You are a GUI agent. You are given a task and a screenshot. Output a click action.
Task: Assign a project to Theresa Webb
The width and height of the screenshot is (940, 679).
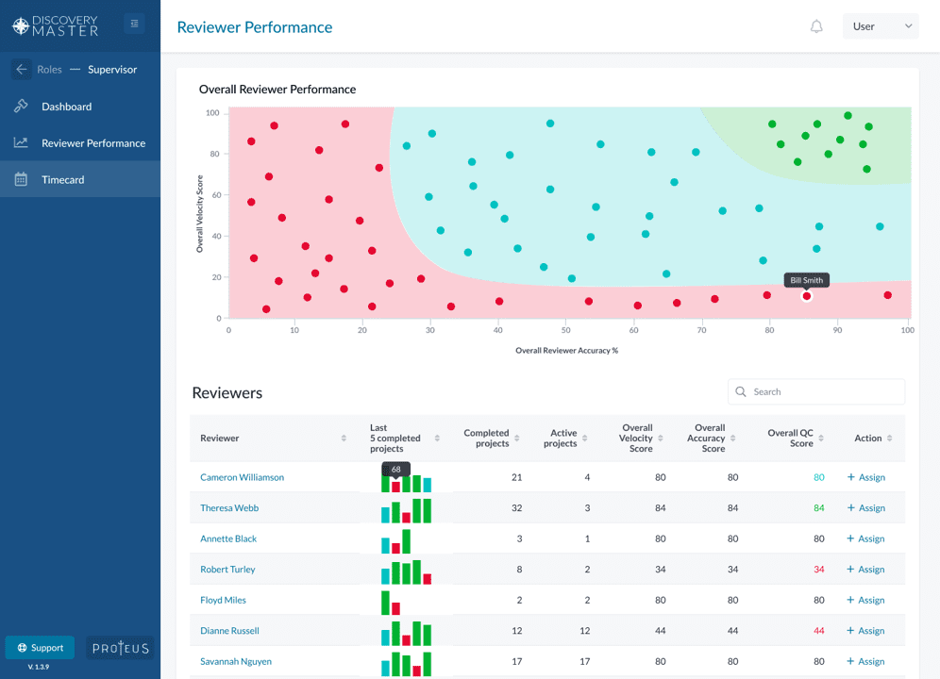865,508
